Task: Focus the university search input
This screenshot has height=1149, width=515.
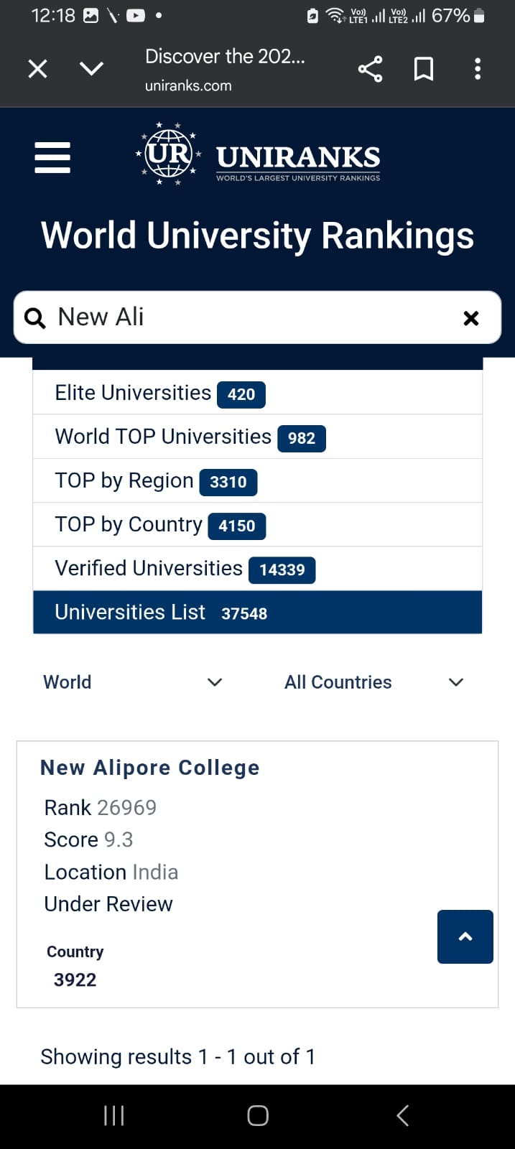Action: 251,317
